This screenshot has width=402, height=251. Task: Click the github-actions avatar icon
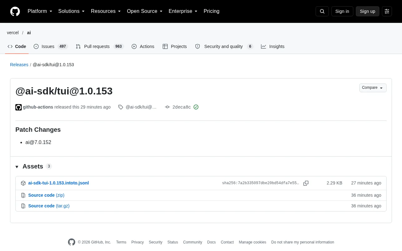coord(19,107)
